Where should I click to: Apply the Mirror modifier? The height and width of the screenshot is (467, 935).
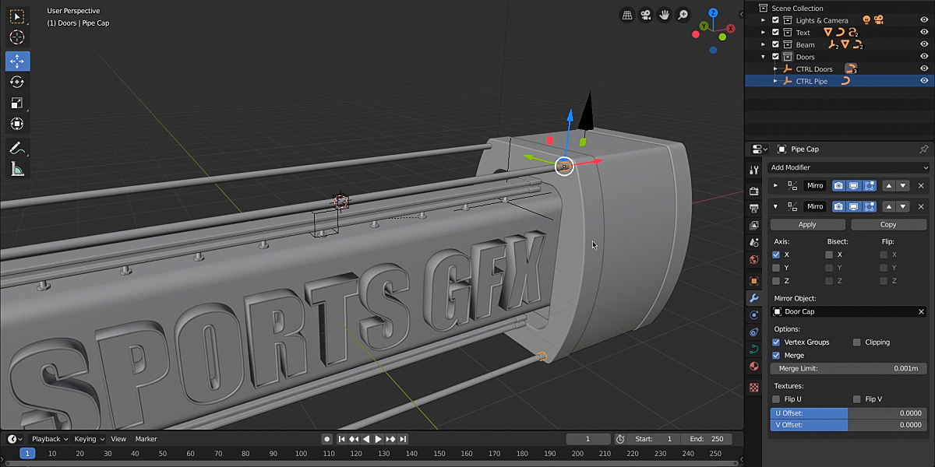807,224
